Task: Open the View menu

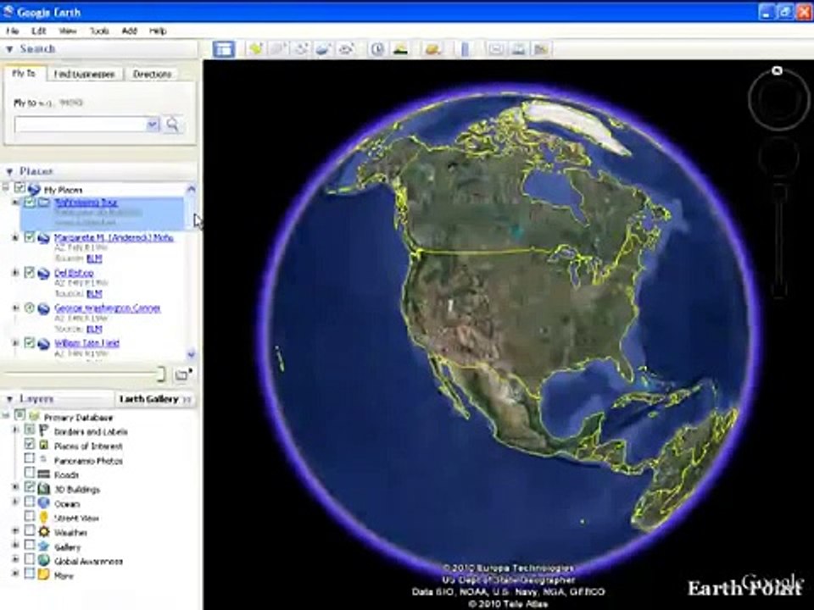Action: (68, 31)
